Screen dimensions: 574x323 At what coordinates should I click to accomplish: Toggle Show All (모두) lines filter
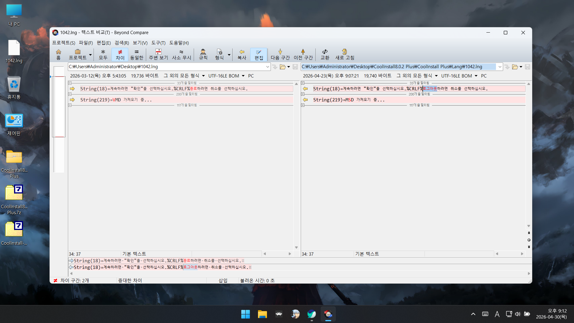[103, 54]
